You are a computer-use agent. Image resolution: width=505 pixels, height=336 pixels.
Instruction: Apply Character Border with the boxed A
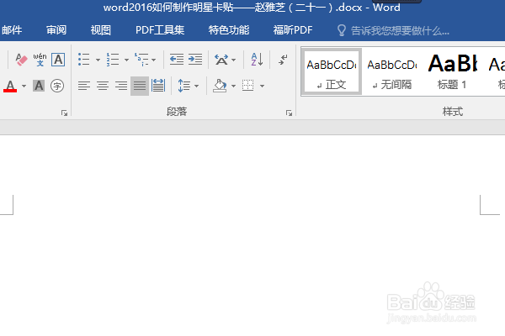click(x=58, y=60)
